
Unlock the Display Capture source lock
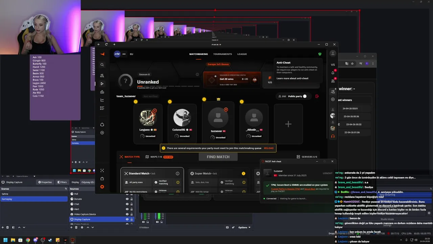[x=131, y=219]
